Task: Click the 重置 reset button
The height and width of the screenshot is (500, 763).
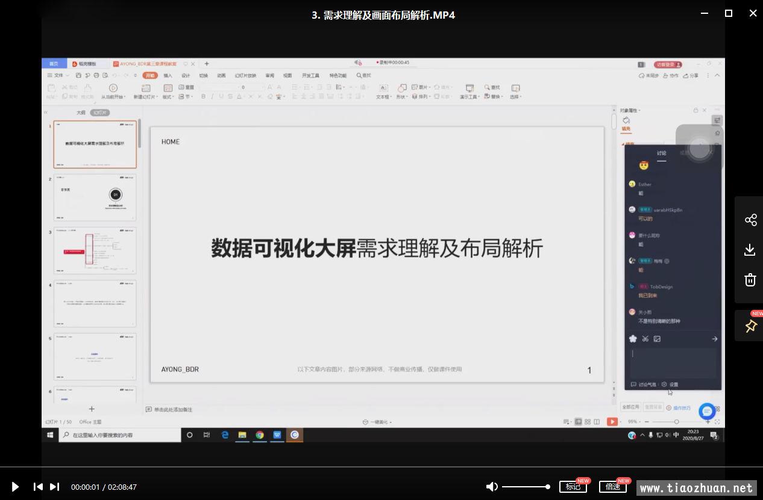Action: (x=186, y=87)
